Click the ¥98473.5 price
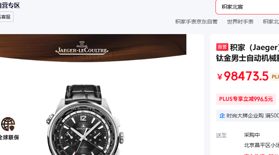This screenshot has width=279, height=155. pos(243,76)
